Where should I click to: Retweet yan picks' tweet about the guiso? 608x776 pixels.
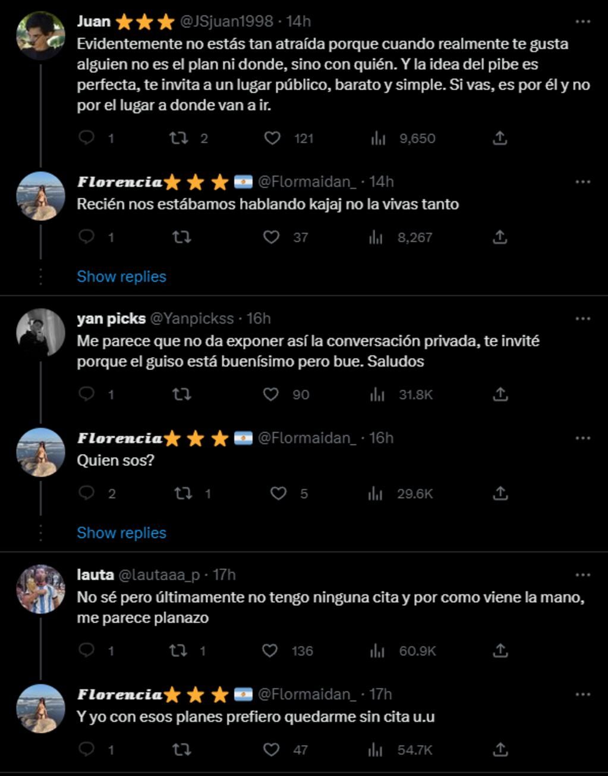point(183,393)
